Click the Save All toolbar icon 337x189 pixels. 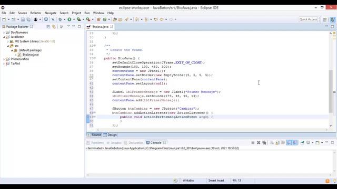click(28, 19)
